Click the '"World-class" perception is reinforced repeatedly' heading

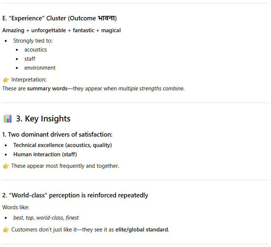point(75,195)
